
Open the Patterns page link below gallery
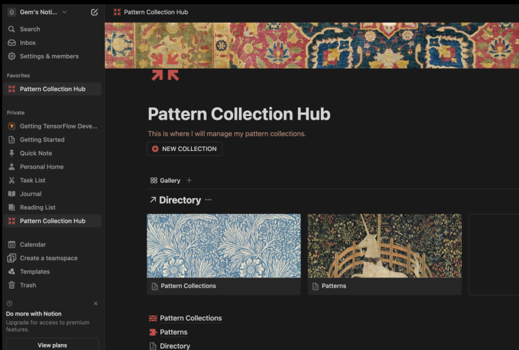(174, 332)
